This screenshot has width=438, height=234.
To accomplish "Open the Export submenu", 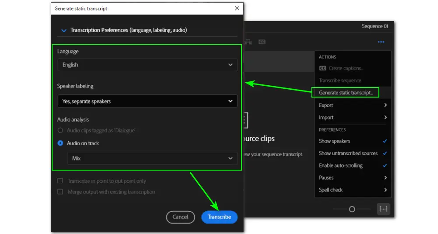I will click(x=353, y=105).
